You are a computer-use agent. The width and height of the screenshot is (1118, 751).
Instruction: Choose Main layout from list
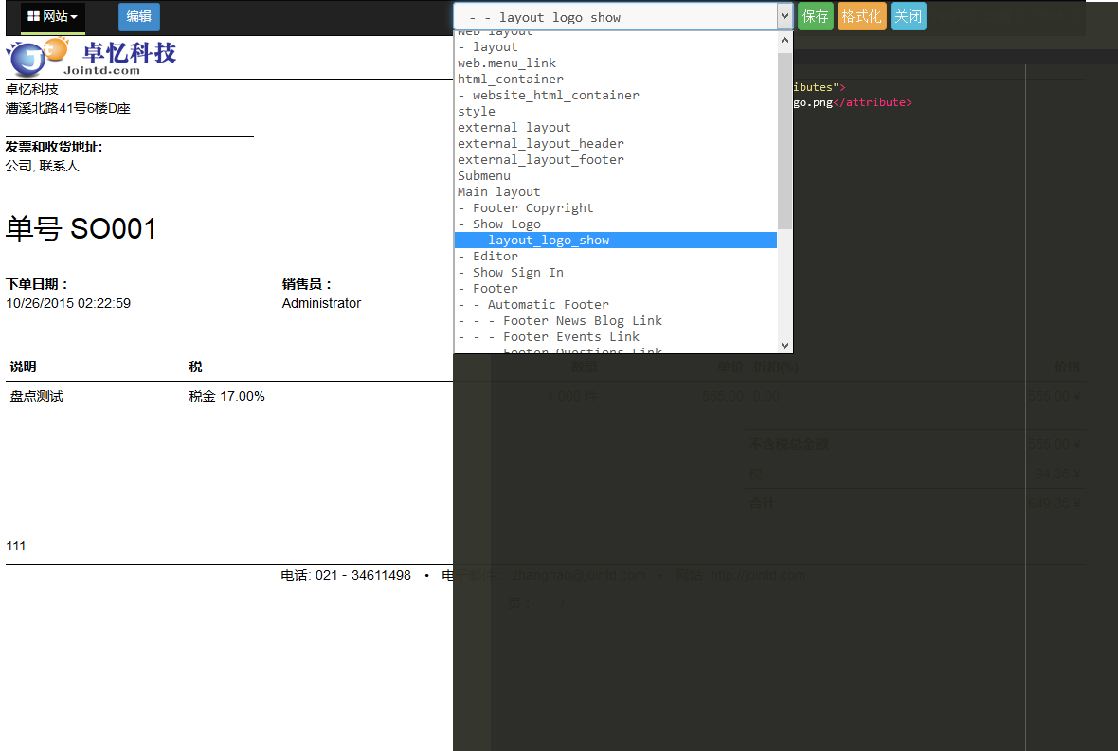click(x=499, y=192)
